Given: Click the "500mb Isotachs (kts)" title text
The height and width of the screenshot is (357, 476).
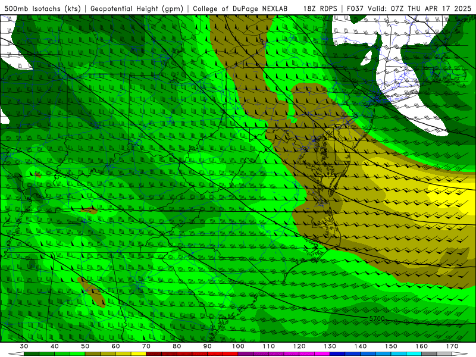Looking at the screenshot, I should [x=42, y=8].
